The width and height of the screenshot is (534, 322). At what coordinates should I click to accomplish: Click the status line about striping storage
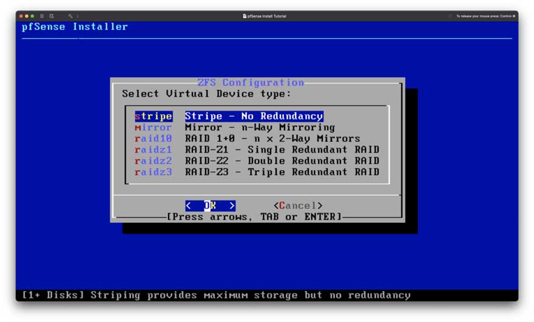(216, 295)
